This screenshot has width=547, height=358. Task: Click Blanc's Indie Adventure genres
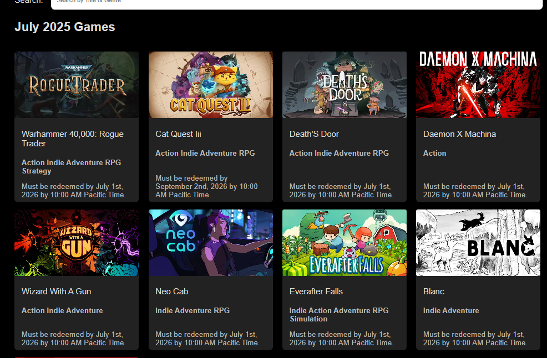[x=451, y=310]
